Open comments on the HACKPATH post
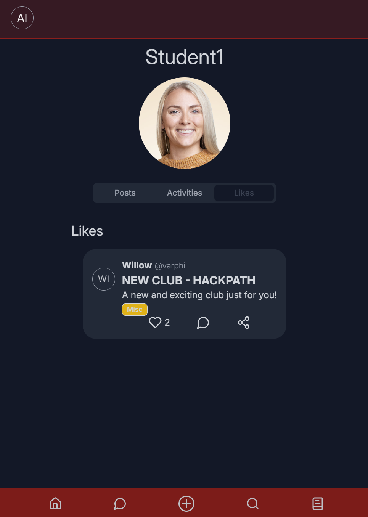 click(x=203, y=323)
